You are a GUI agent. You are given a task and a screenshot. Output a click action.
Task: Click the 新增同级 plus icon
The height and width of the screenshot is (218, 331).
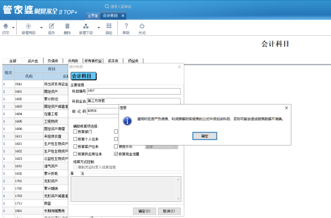[x=28, y=26]
